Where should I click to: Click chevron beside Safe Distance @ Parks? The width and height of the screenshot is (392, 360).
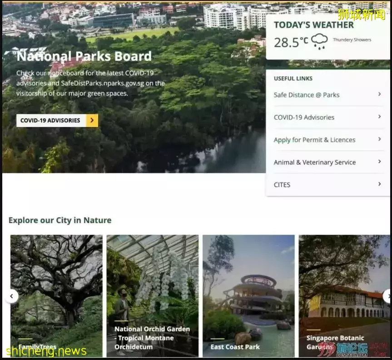pos(379,94)
